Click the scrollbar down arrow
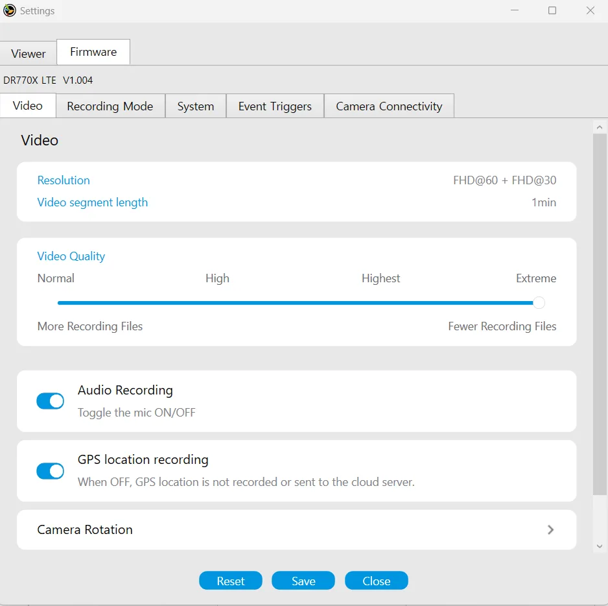The width and height of the screenshot is (608, 606). point(600,546)
